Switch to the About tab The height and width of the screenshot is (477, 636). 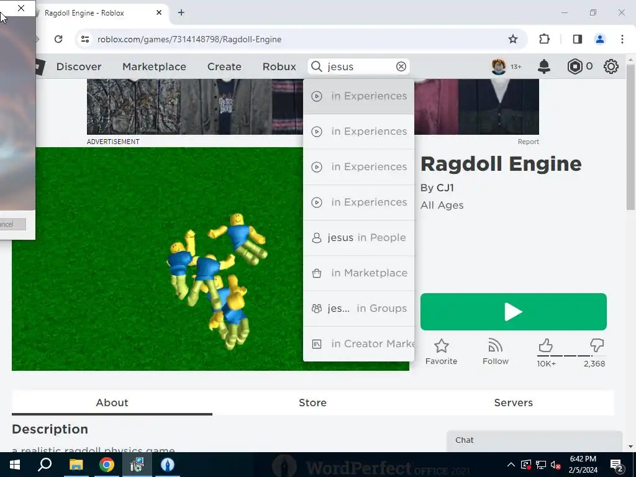(x=112, y=402)
